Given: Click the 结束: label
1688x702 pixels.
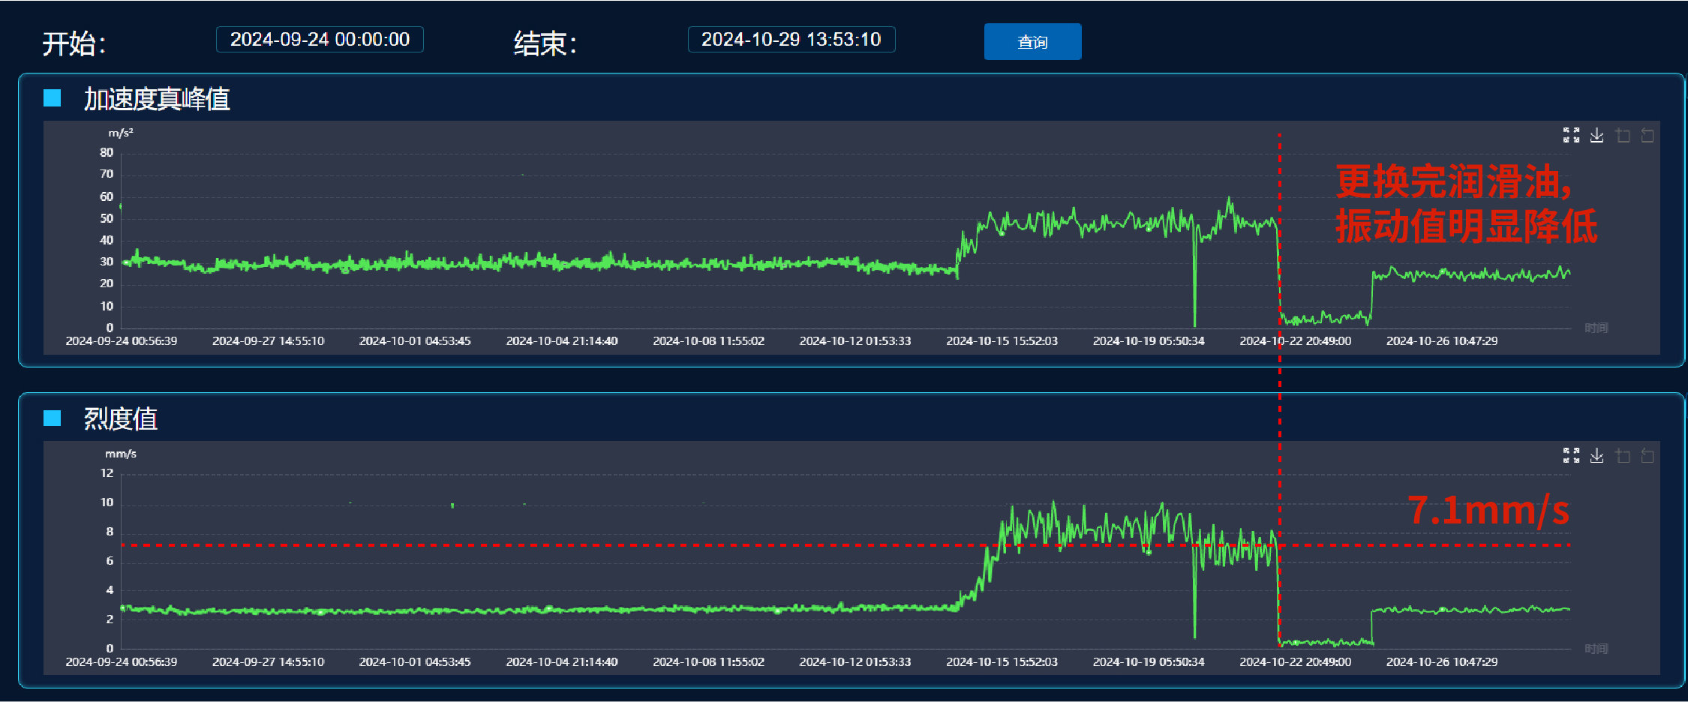Looking at the screenshot, I should click(x=545, y=43).
